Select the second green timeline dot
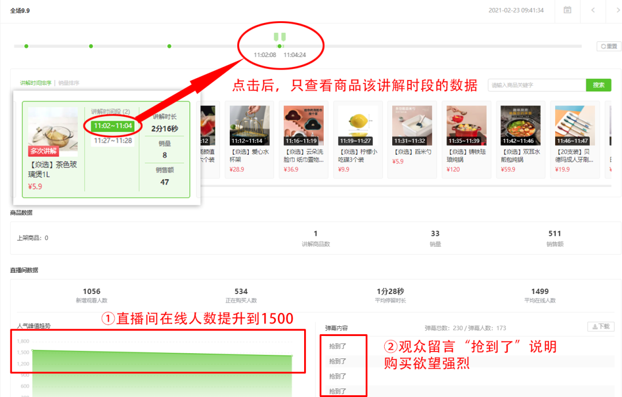The height and width of the screenshot is (397, 622). point(91,47)
